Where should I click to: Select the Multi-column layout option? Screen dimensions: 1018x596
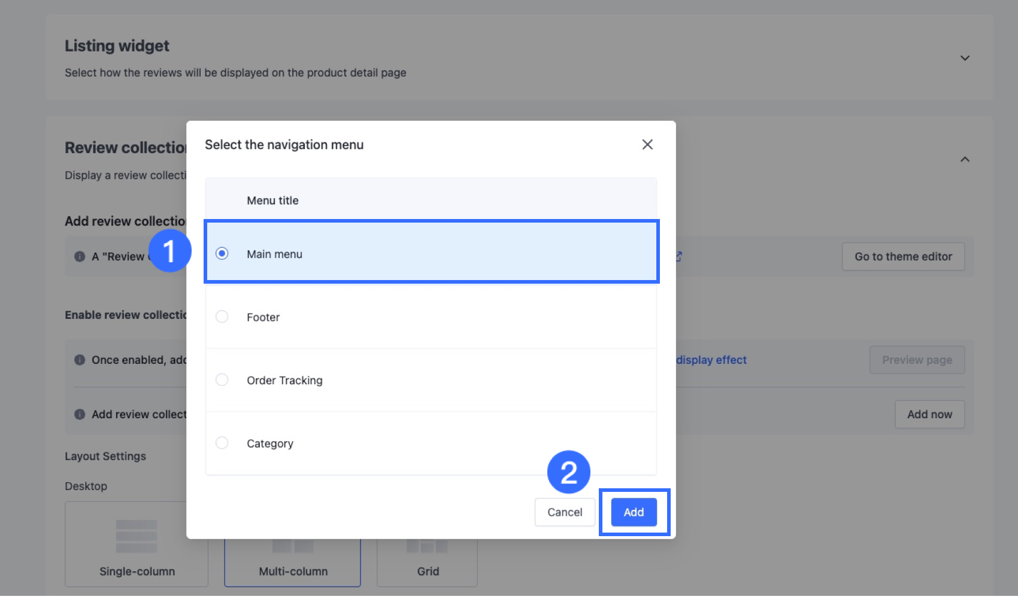pos(293,562)
